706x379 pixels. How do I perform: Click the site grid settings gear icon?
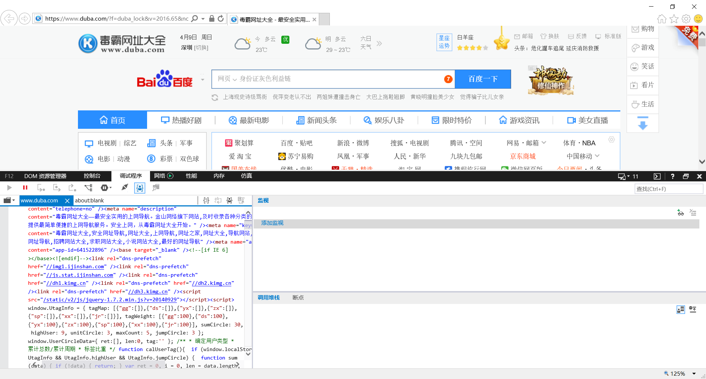point(611,139)
